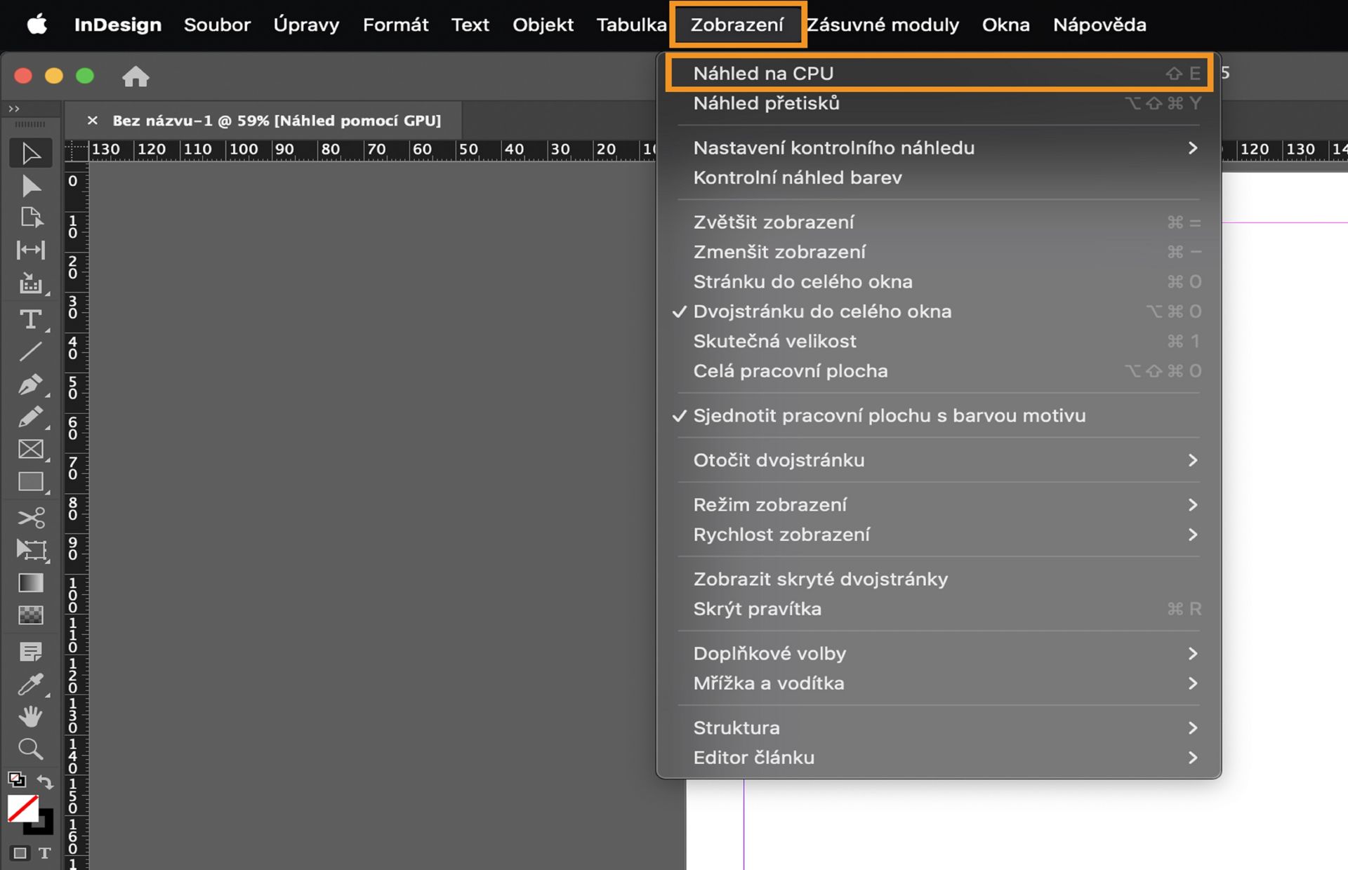Uncheck Sjednotit pracovní plochu s barvou motivu
Screen dimensions: 1348x870
(889, 415)
